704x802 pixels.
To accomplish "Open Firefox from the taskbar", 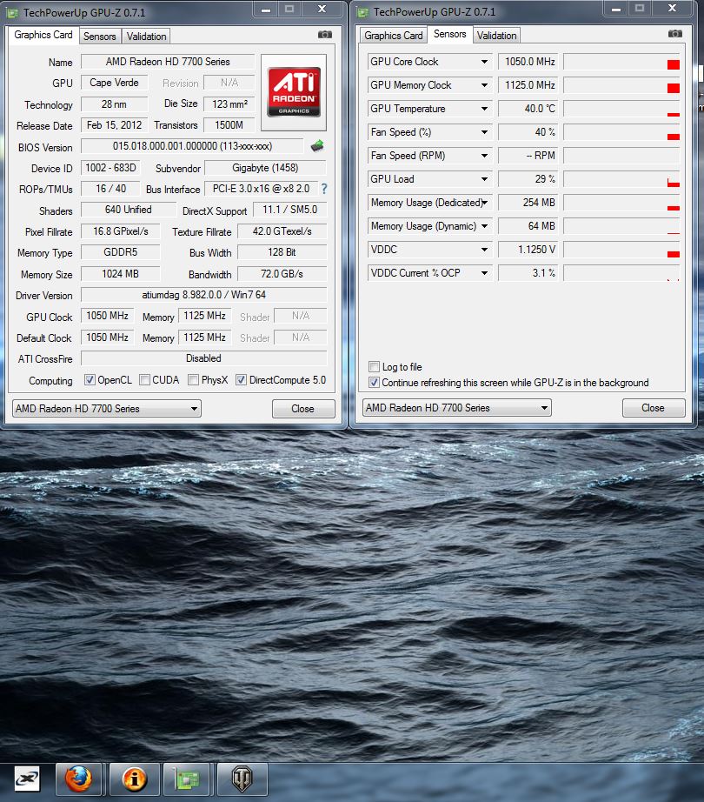I will 78,779.
